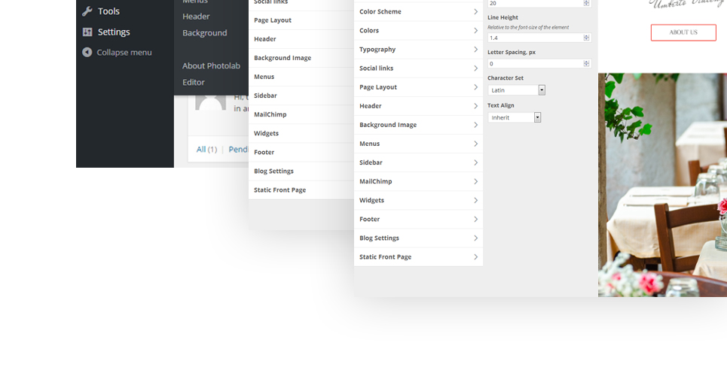
Task: Open the Text Align Inherit dropdown
Action: 515,117
